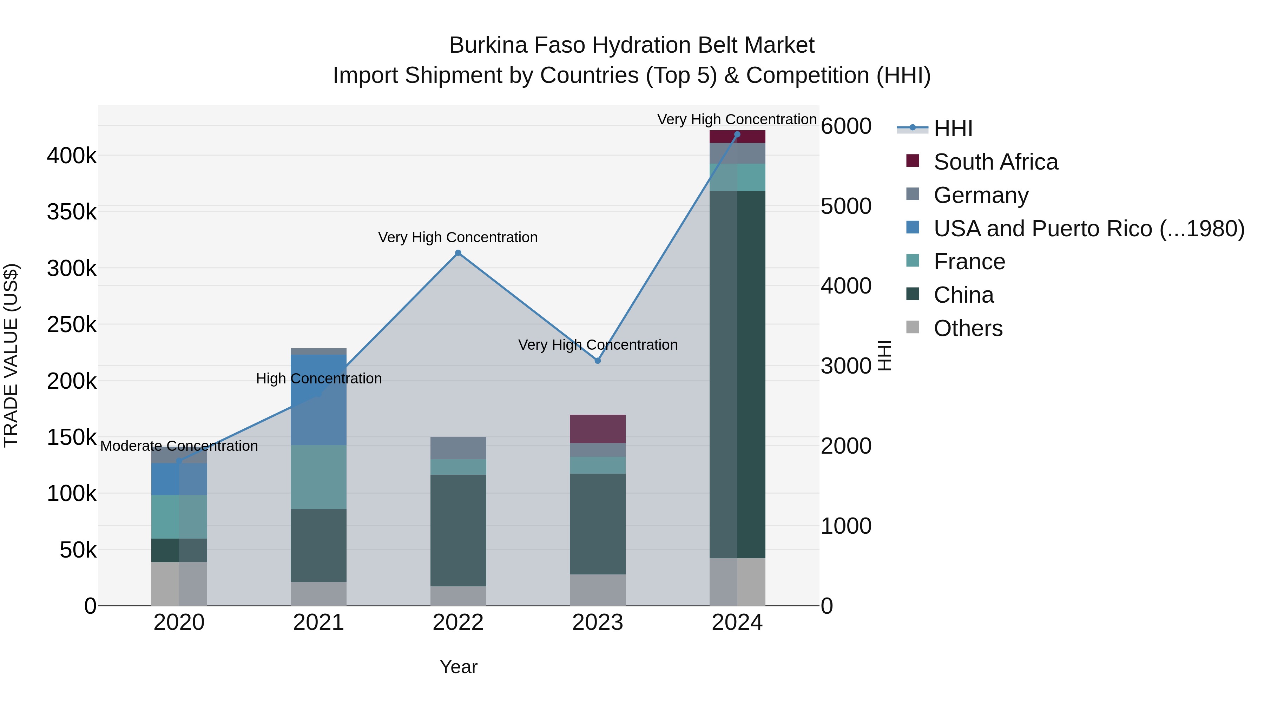Click the 6000 right axis tick label
The width and height of the screenshot is (1264, 711).
[847, 126]
